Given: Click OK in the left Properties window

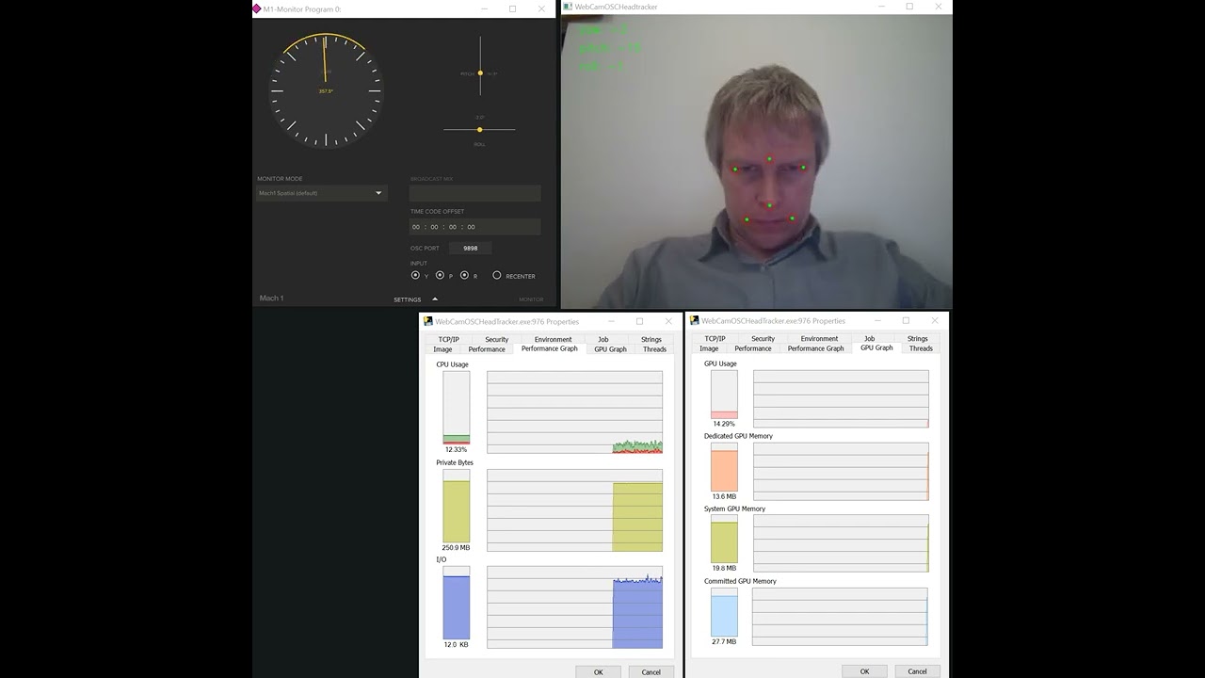Looking at the screenshot, I should point(598,671).
